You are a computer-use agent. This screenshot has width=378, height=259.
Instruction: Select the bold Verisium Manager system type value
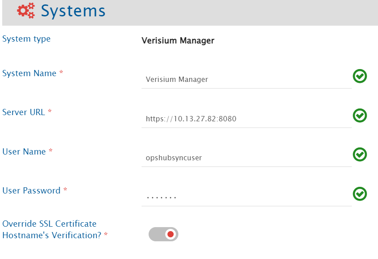coord(178,41)
